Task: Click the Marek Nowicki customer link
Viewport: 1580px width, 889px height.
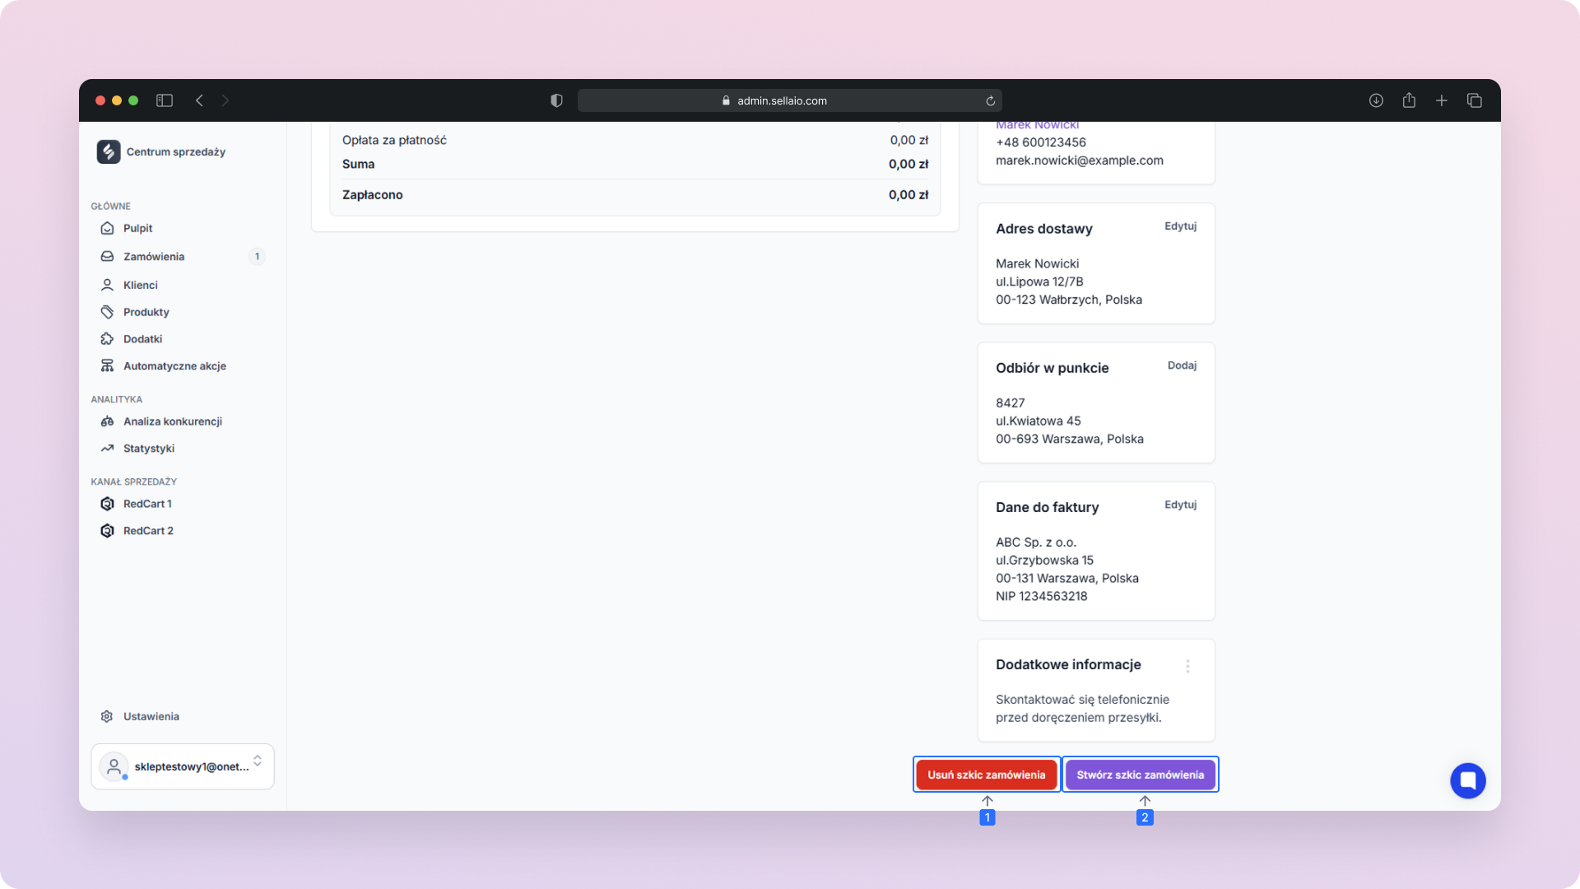Action: click(x=1037, y=125)
